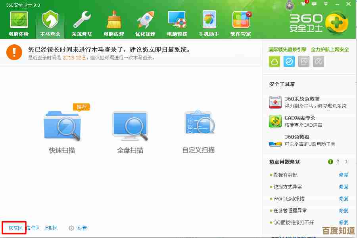Image resolution: width=357 pixels, height=238 pixels.
Task: Click 修复 for 图标有阴影
Action: coord(344,175)
